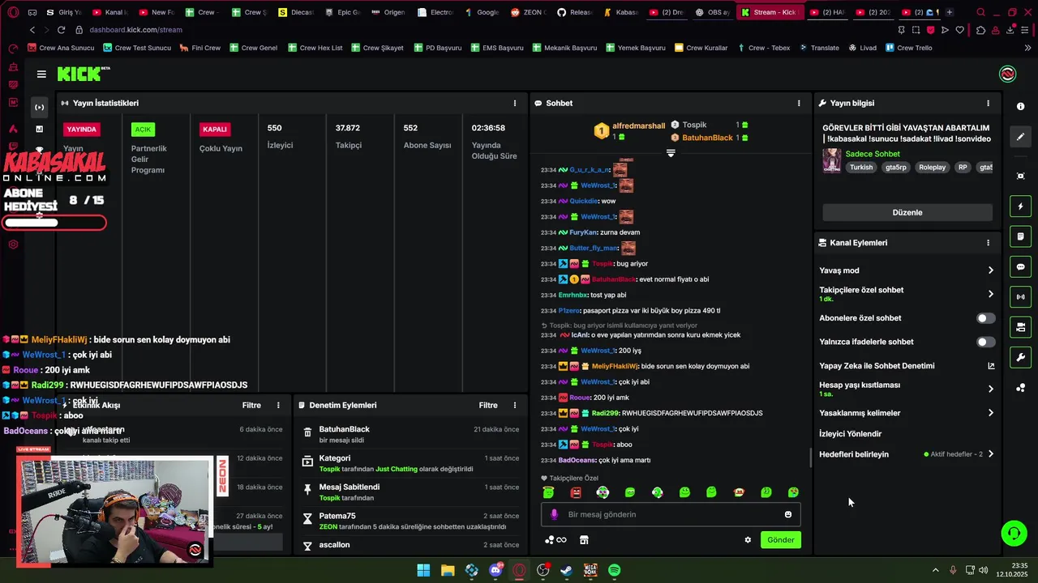This screenshot has height=583, width=1038.
Task: Open Denetim Eylemleri three-dot menu
Action: [x=514, y=405]
